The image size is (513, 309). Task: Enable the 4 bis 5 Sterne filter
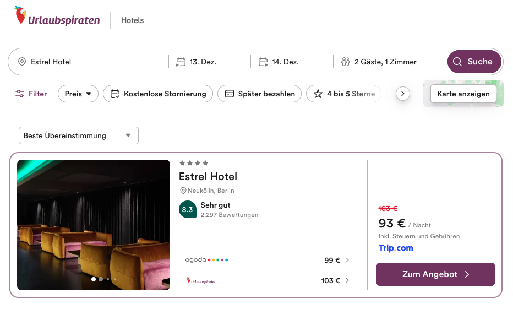point(344,94)
